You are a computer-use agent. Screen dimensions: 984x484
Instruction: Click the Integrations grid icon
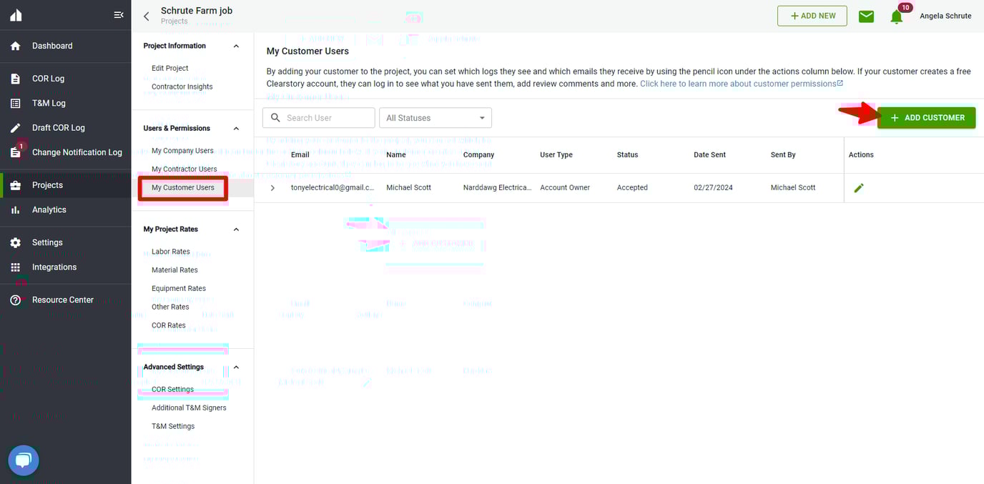[x=16, y=267]
